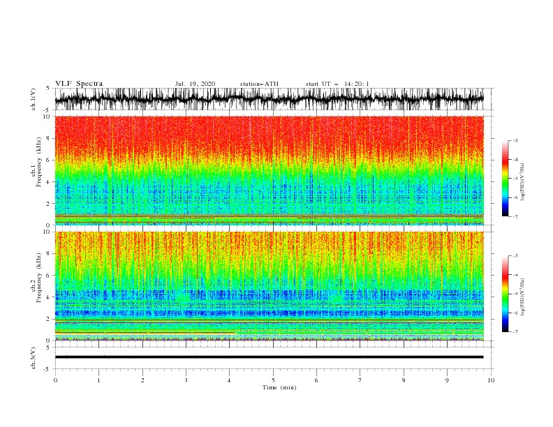
Task: Click the '-3' tick on ch.1 colorbar
Action: point(515,140)
